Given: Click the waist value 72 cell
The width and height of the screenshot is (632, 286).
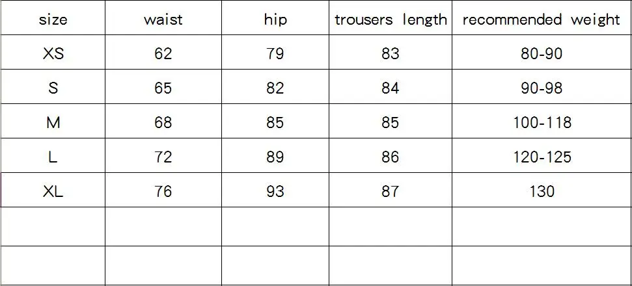Looking at the screenshot, I should pyautogui.click(x=163, y=155).
